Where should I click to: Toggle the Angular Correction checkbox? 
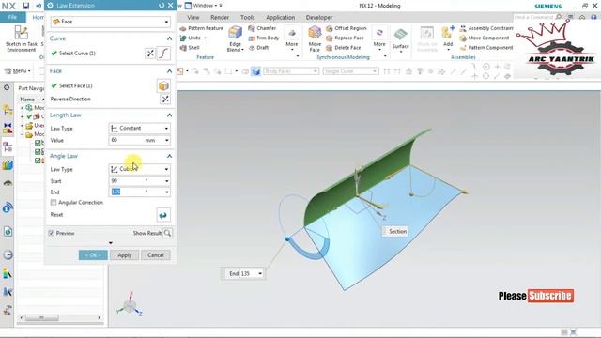pyautogui.click(x=54, y=203)
